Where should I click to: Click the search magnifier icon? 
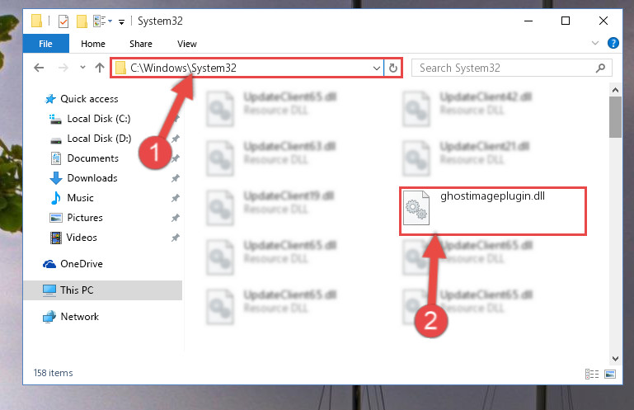(600, 68)
